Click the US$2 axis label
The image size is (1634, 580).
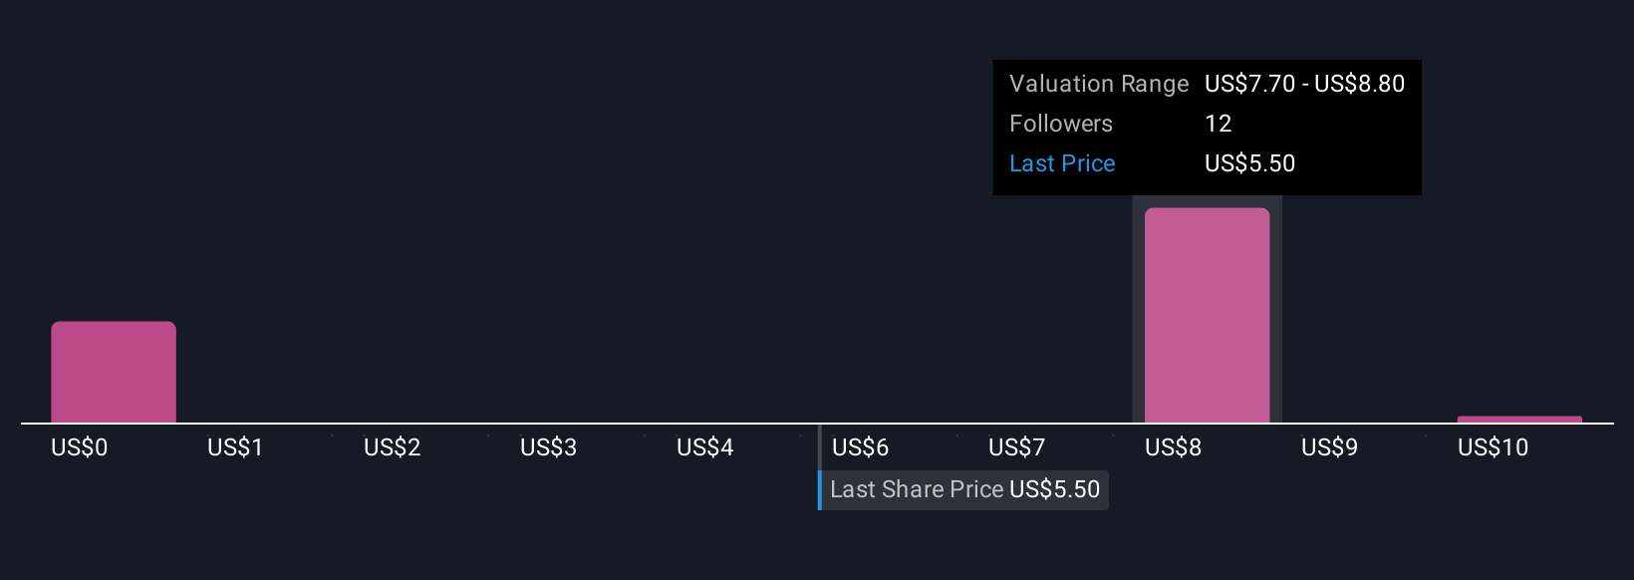tap(392, 447)
